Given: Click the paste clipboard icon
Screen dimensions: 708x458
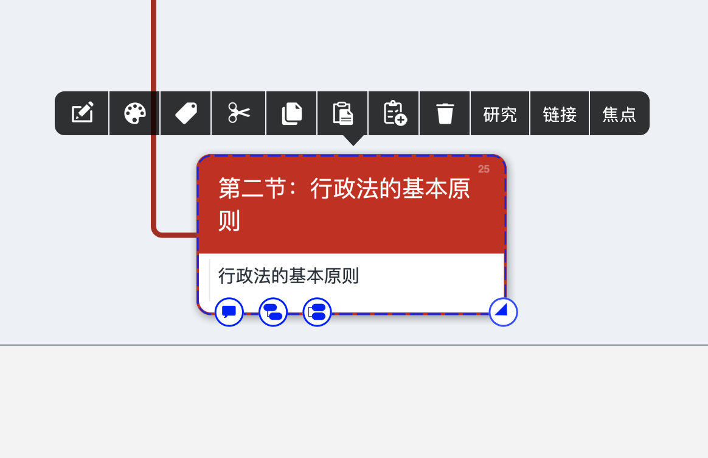Looking at the screenshot, I should click(342, 113).
